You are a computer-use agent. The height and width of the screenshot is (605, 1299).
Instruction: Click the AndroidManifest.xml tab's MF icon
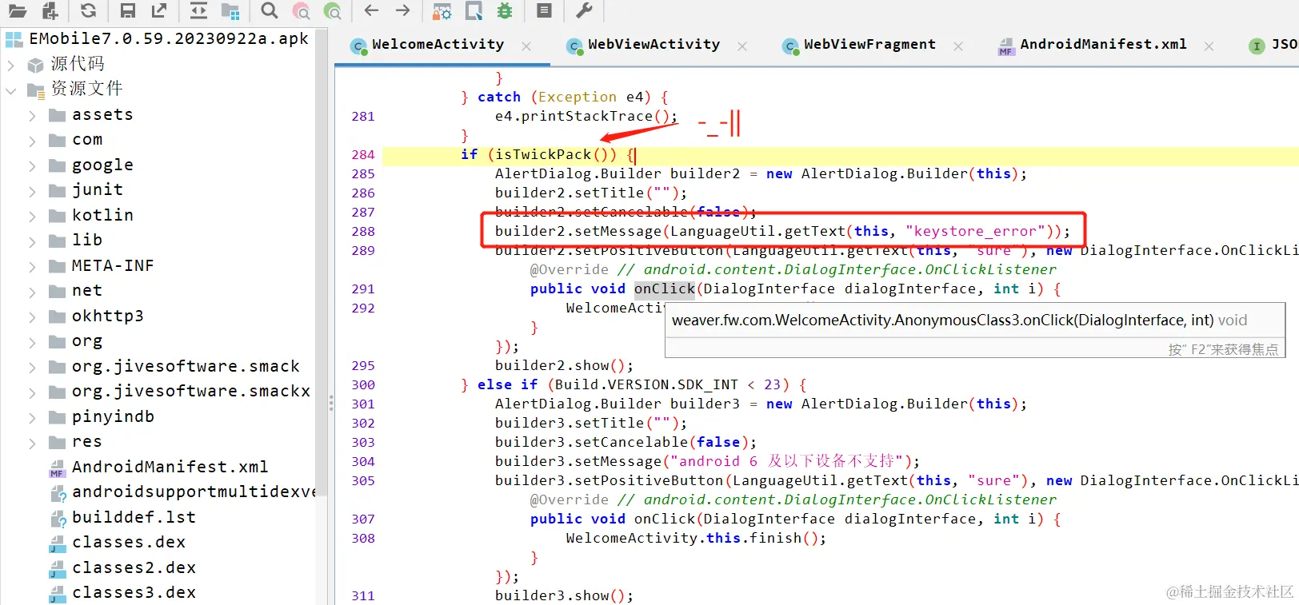[1006, 46]
